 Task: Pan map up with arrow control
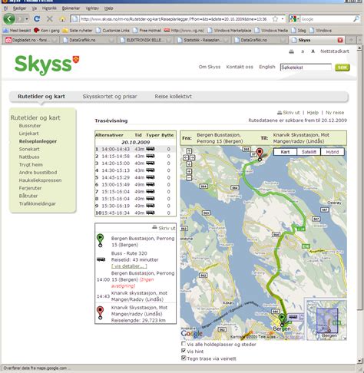point(189,151)
